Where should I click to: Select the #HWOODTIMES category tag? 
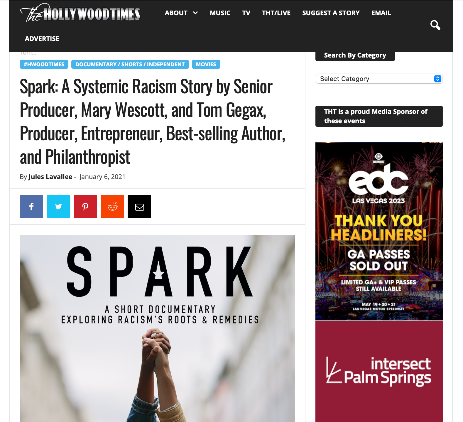44,64
